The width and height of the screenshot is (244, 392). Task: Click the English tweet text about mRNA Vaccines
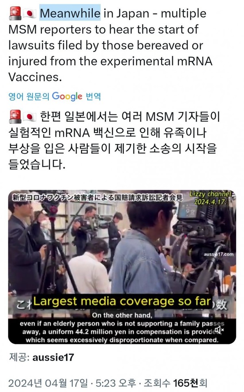click(x=110, y=45)
